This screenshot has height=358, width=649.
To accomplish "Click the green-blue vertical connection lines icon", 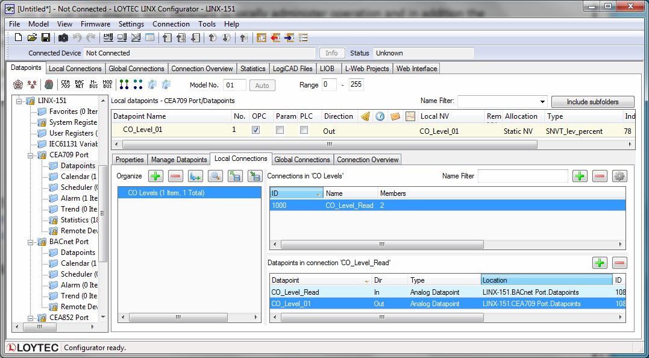I will [124, 84].
